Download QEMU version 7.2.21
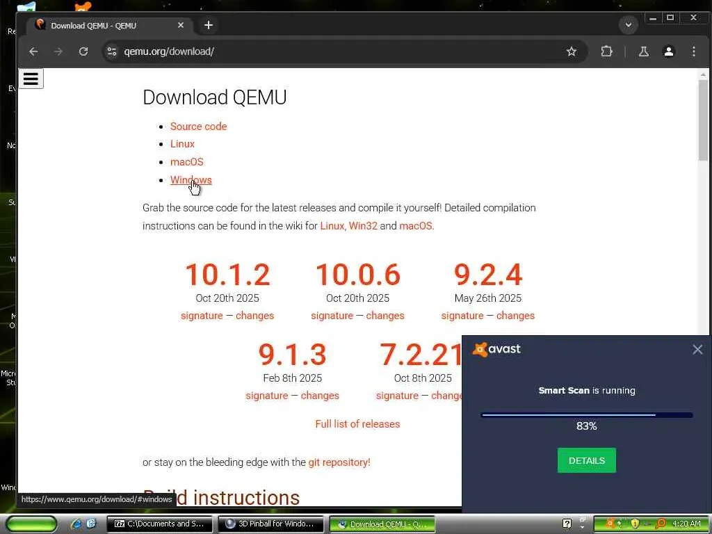Screen dimensions: 712x534 pos(421,355)
